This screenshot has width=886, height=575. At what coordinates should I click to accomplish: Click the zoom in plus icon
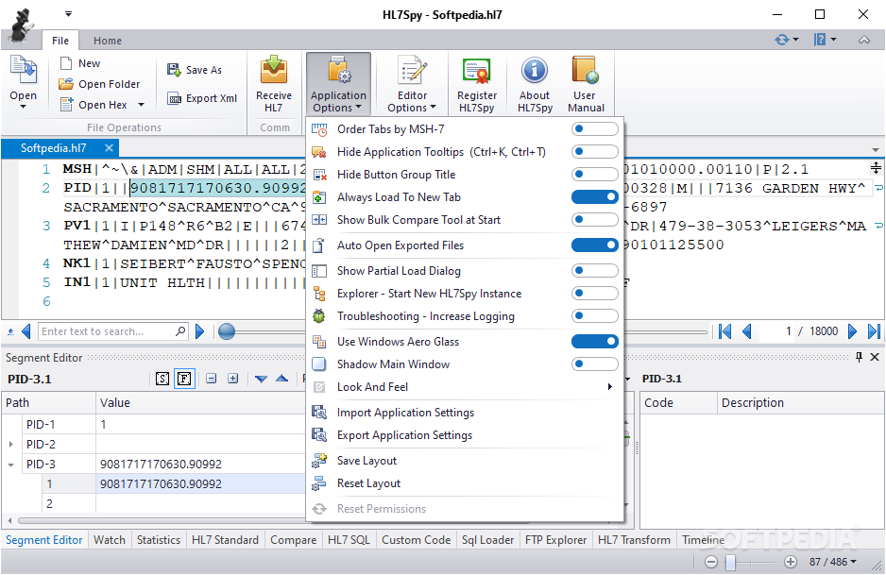pyautogui.click(x=791, y=562)
